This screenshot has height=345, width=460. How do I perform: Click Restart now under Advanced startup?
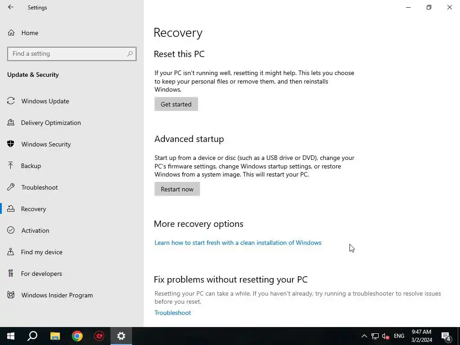pyautogui.click(x=177, y=189)
